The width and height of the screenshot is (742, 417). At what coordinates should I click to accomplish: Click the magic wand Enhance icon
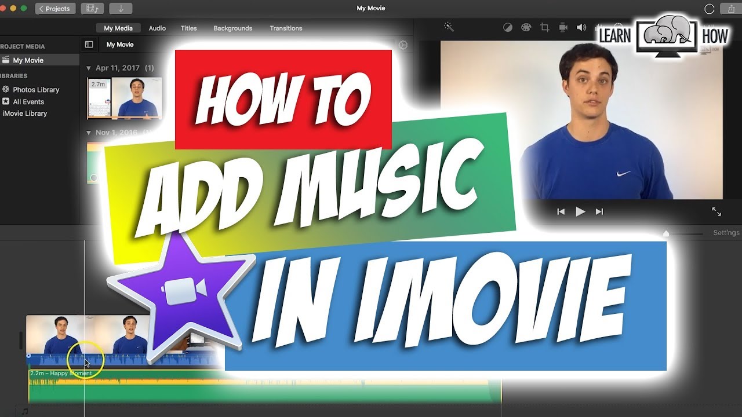(x=449, y=27)
